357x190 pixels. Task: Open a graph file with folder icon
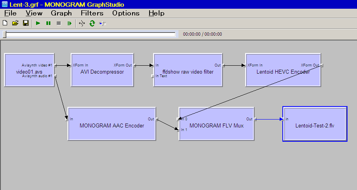(x=15, y=23)
